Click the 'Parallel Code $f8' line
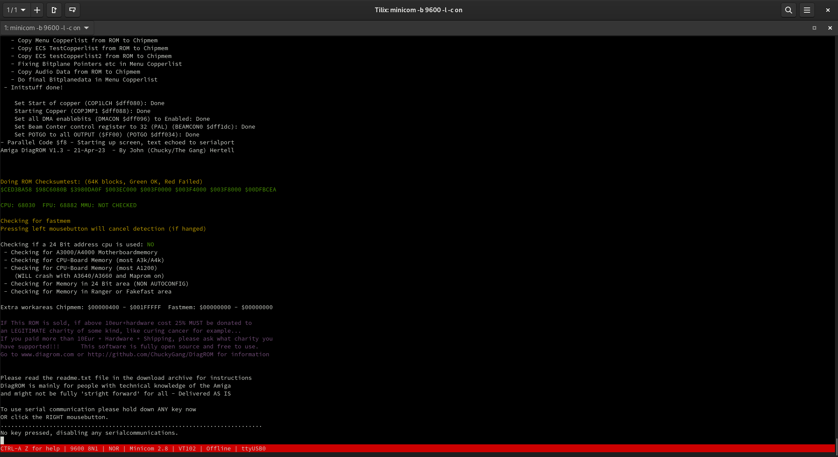838x457 pixels. click(117, 142)
